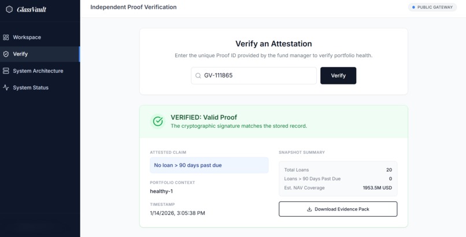Viewport: 466px width, 237px height.
Task: Click the Workspace grid icon
Action: pyautogui.click(x=6, y=38)
